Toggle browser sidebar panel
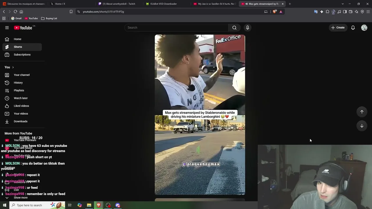The image size is (372, 209). 345,12
